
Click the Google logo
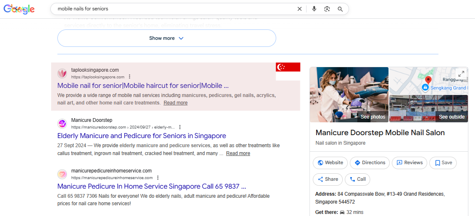19,9
